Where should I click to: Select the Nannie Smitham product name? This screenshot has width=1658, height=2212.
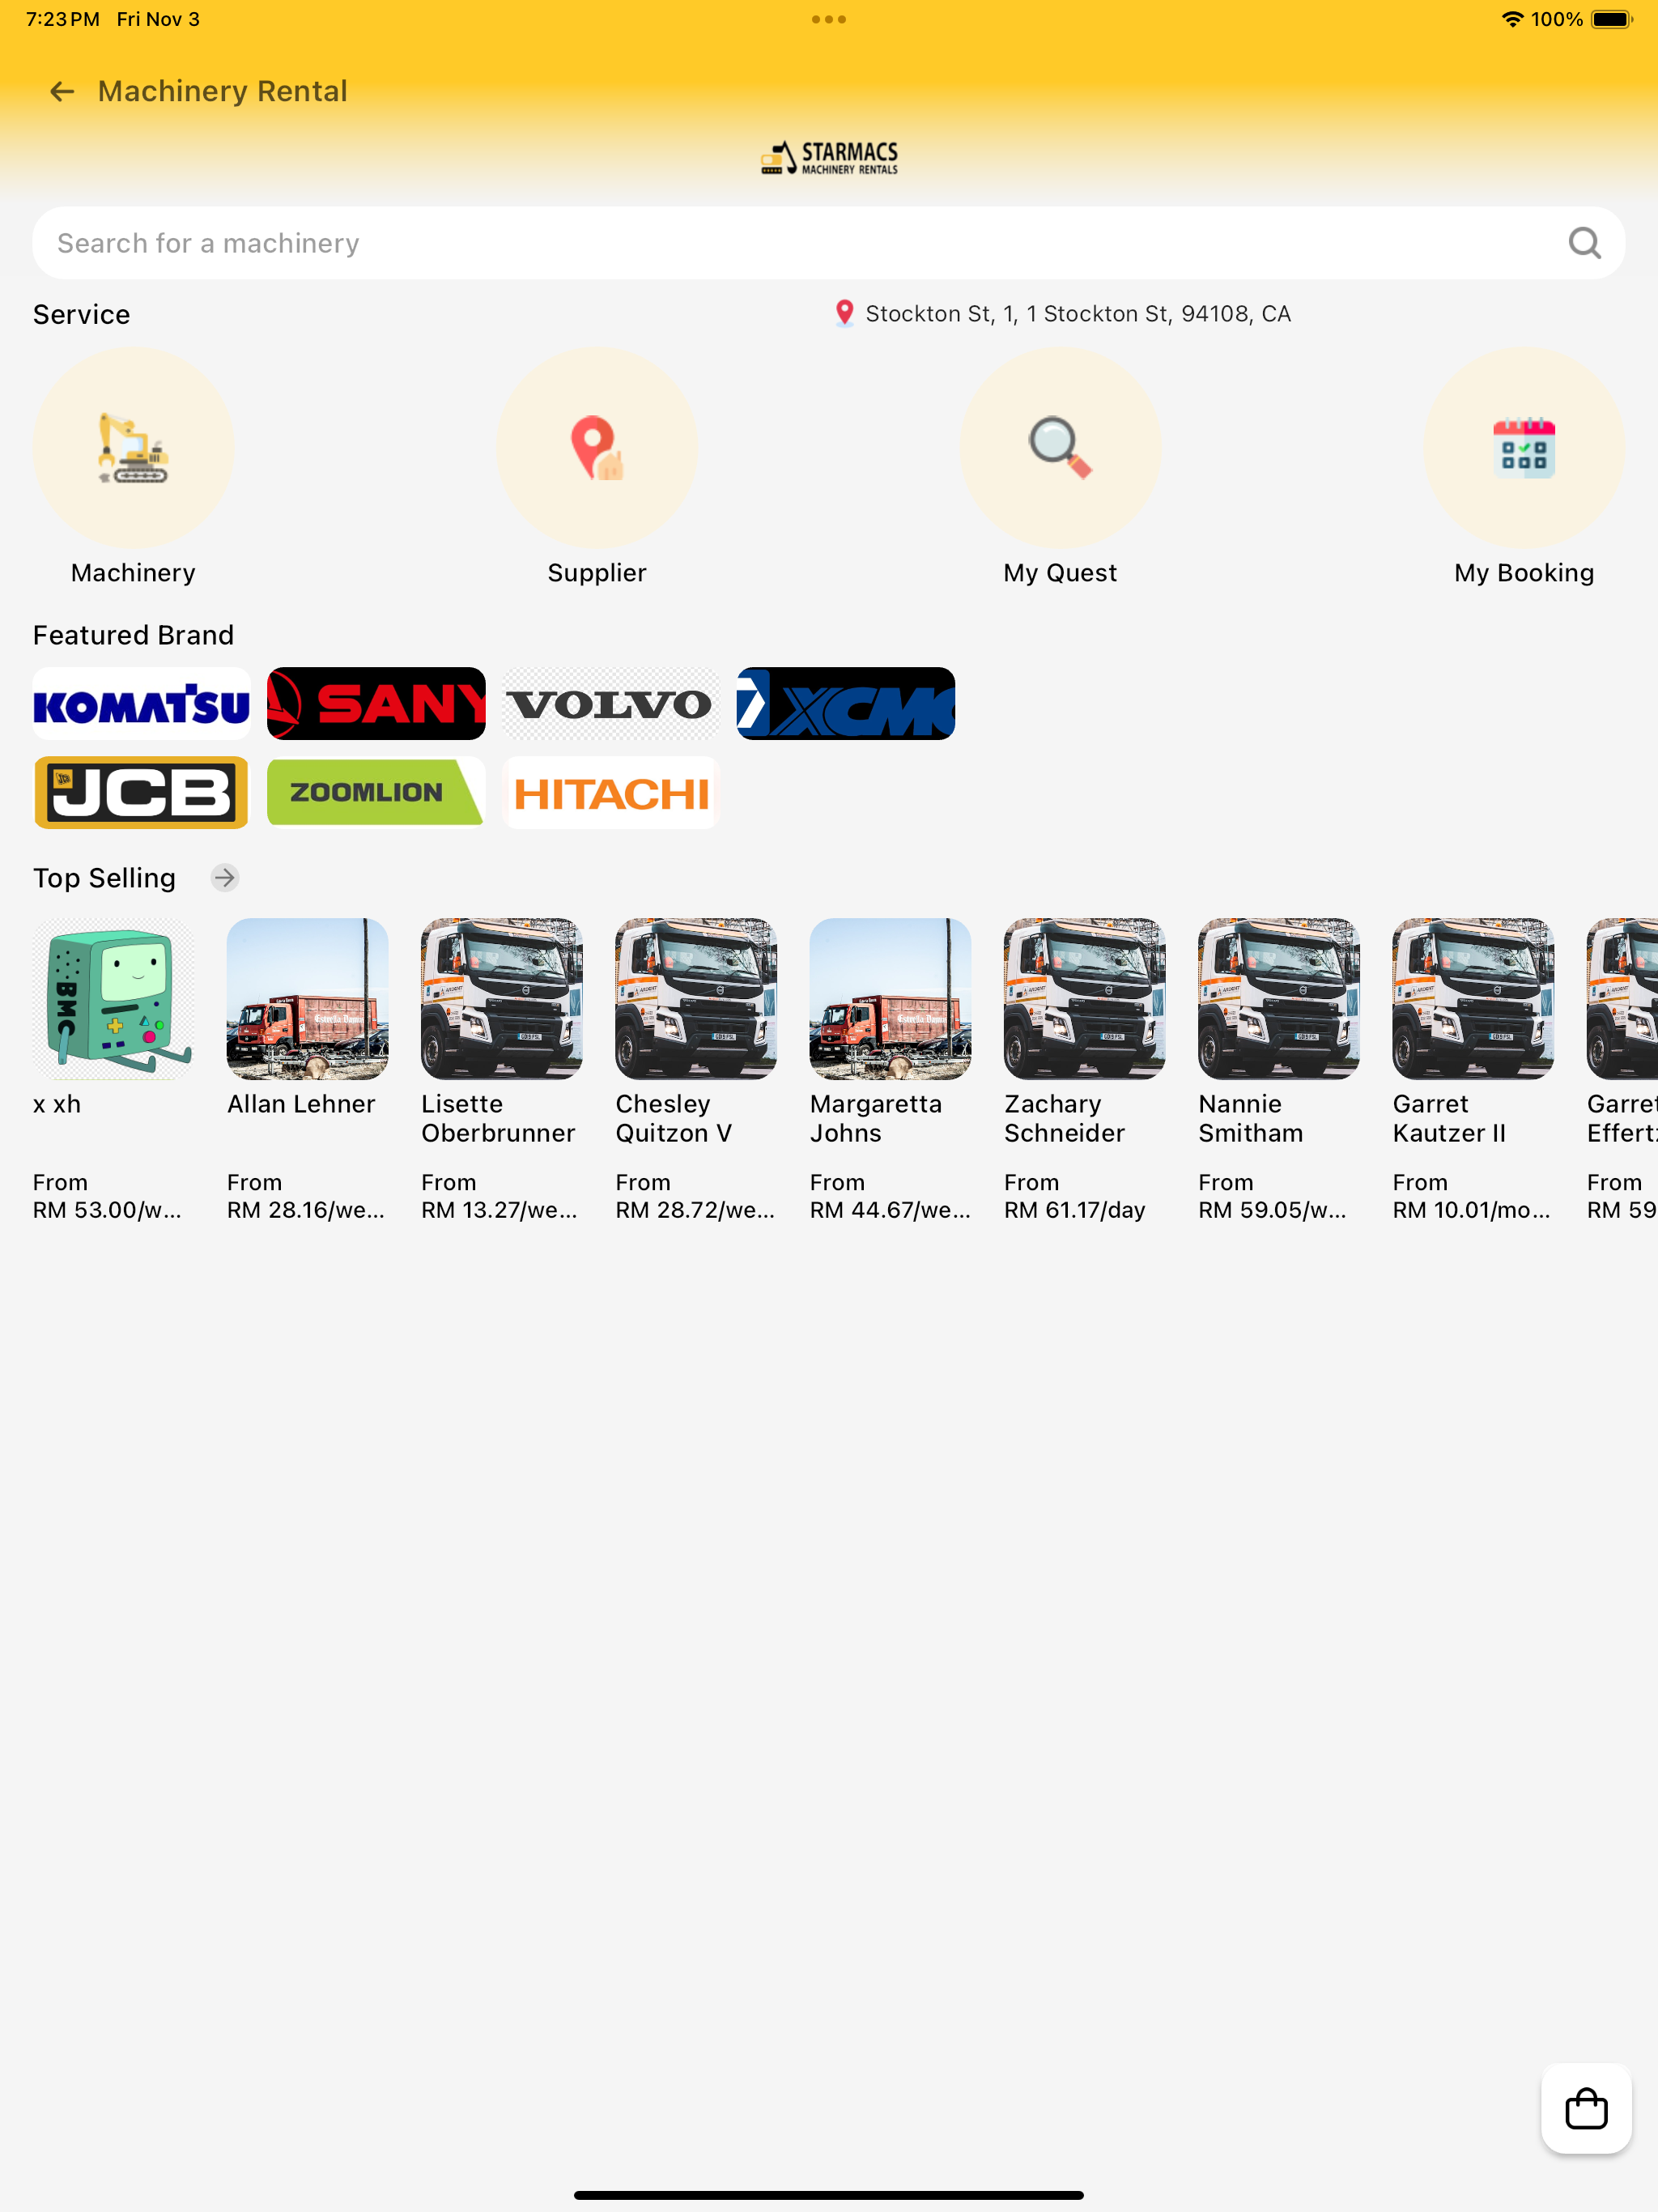tap(1251, 1118)
